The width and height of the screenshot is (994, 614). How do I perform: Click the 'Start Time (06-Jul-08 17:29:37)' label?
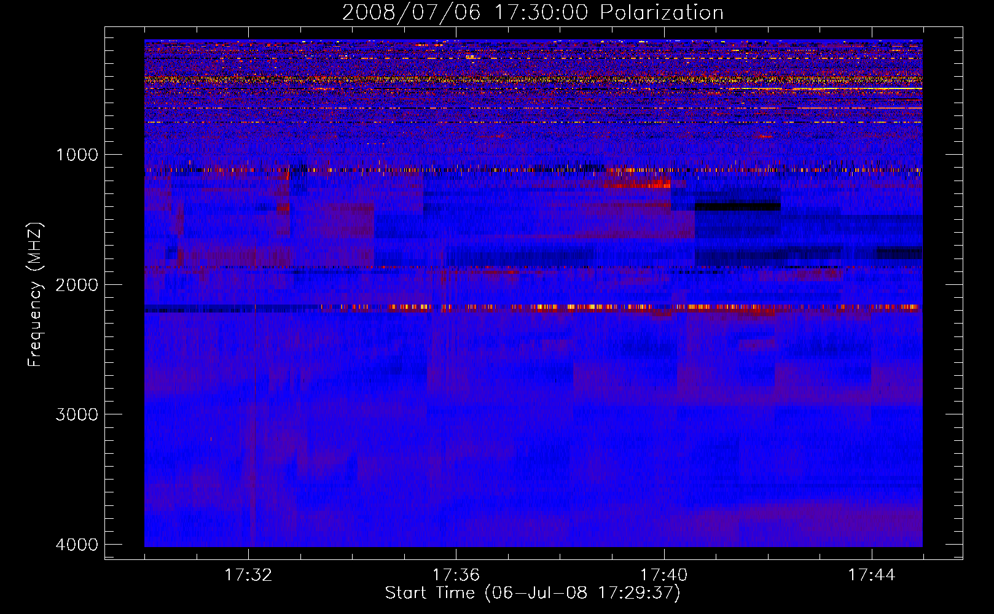tap(533, 593)
